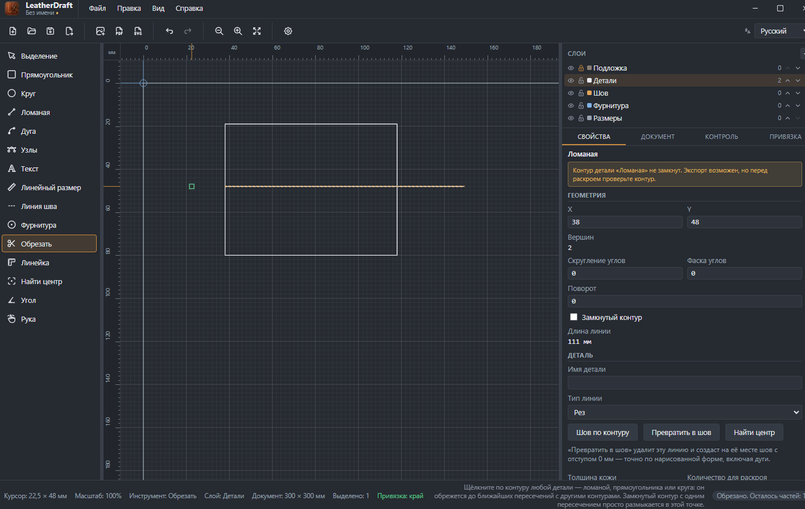Select the Линейка ruler tool
The width and height of the screenshot is (805, 509).
[x=49, y=262]
